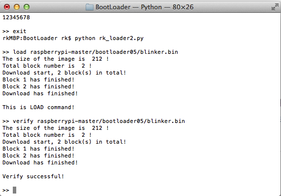Viewport: 281px width, 196px height.
Task: Minimize the terminal using the yellow button
Action: (x=17, y=7)
